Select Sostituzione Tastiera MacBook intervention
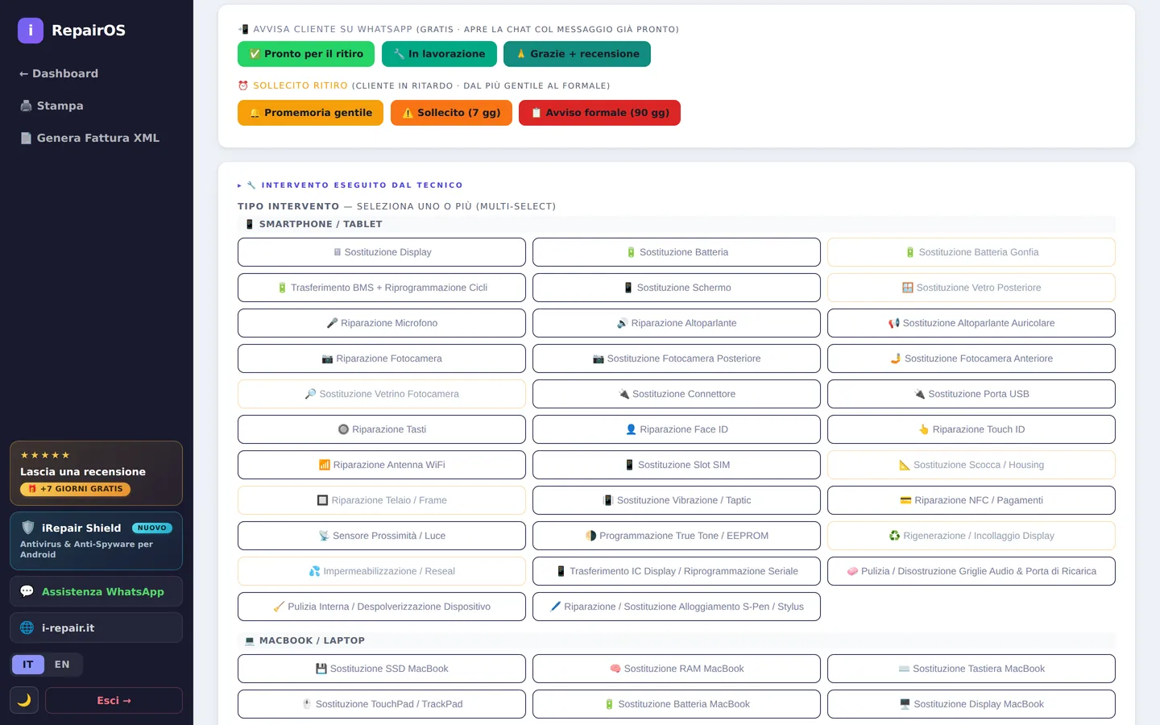Viewport: 1160px width, 725px height. click(x=971, y=669)
